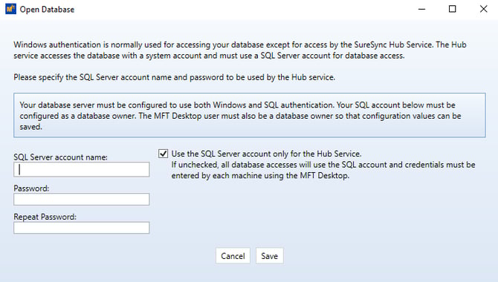
Task: Close the Open Database window
Action: click(x=483, y=9)
